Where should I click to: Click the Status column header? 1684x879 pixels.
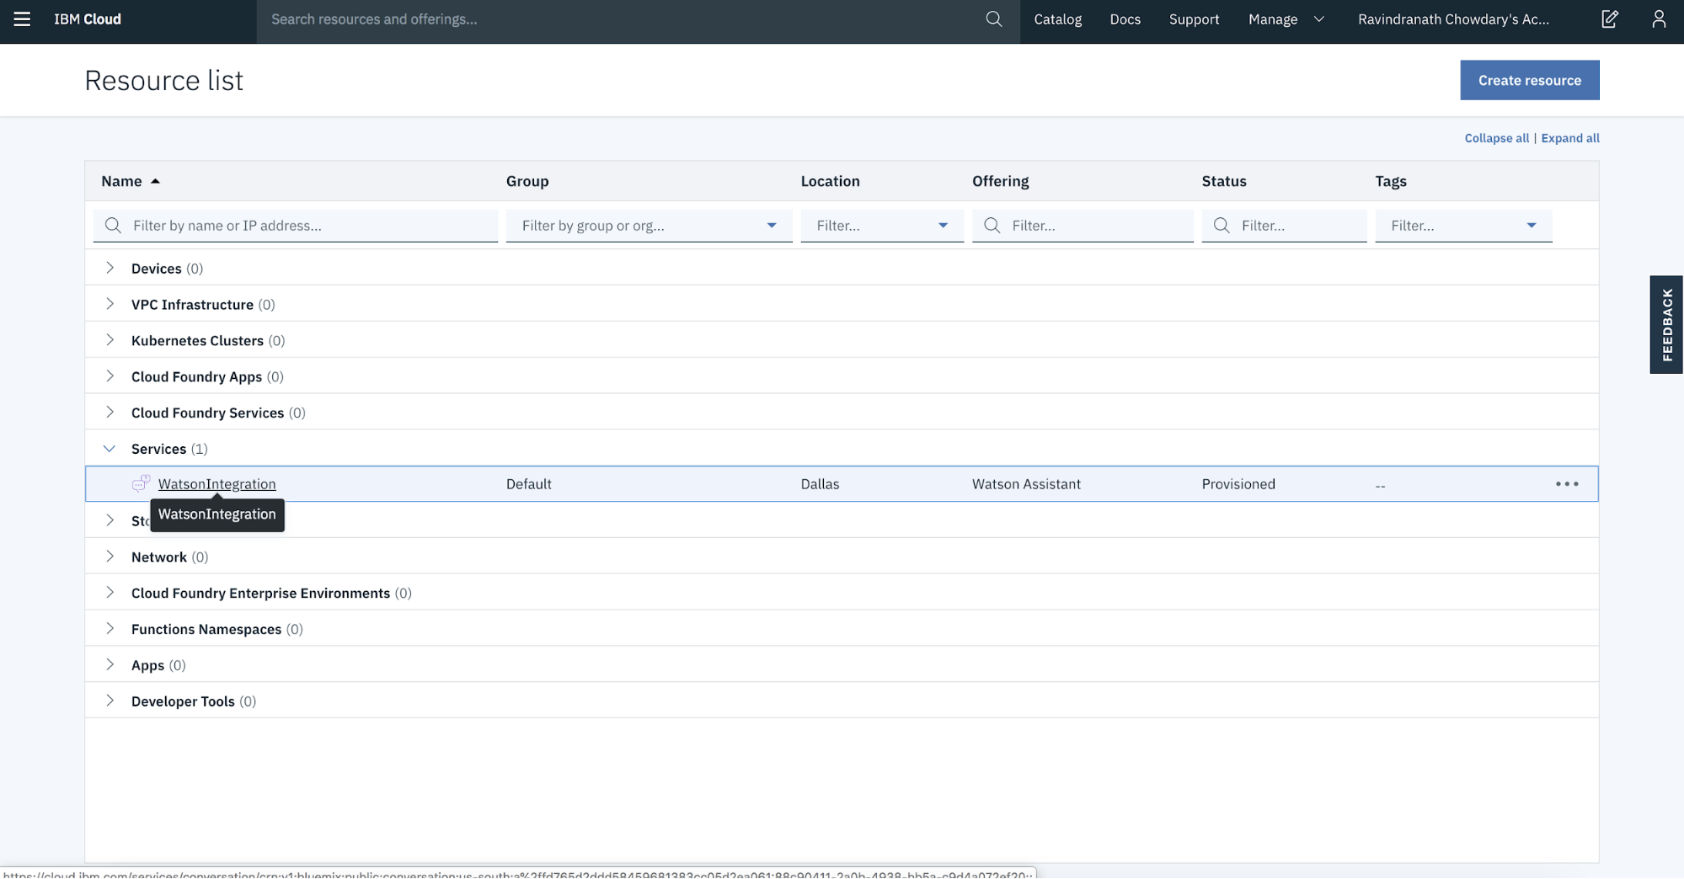[1223, 181]
